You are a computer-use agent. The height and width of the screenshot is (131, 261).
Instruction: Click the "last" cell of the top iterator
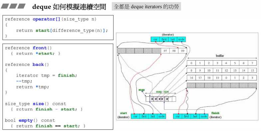[172, 39]
